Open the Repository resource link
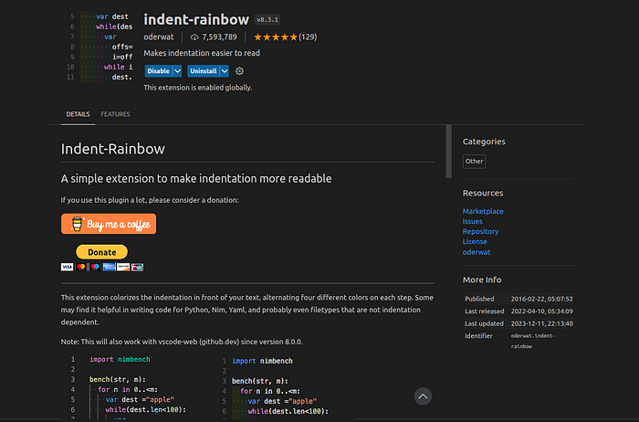Screen dimensions: 639x422 pyautogui.click(x=480, y=231)
